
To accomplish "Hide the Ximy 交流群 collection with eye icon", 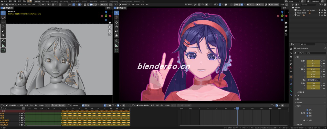I will point(322,10).
